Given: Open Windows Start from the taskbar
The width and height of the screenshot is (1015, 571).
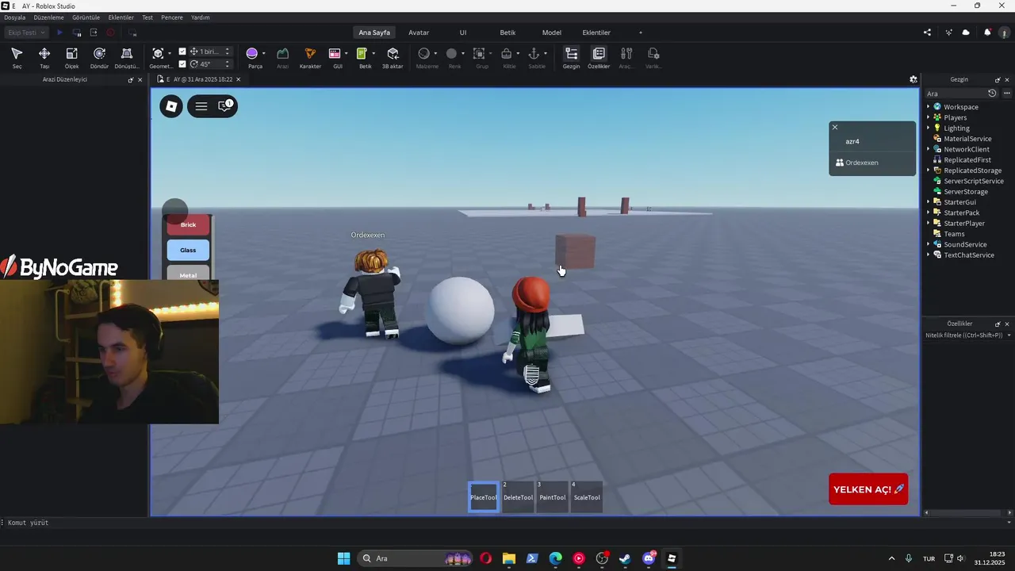Looking at the screenshot, I should pyautogui.click(x=343, y=558).
